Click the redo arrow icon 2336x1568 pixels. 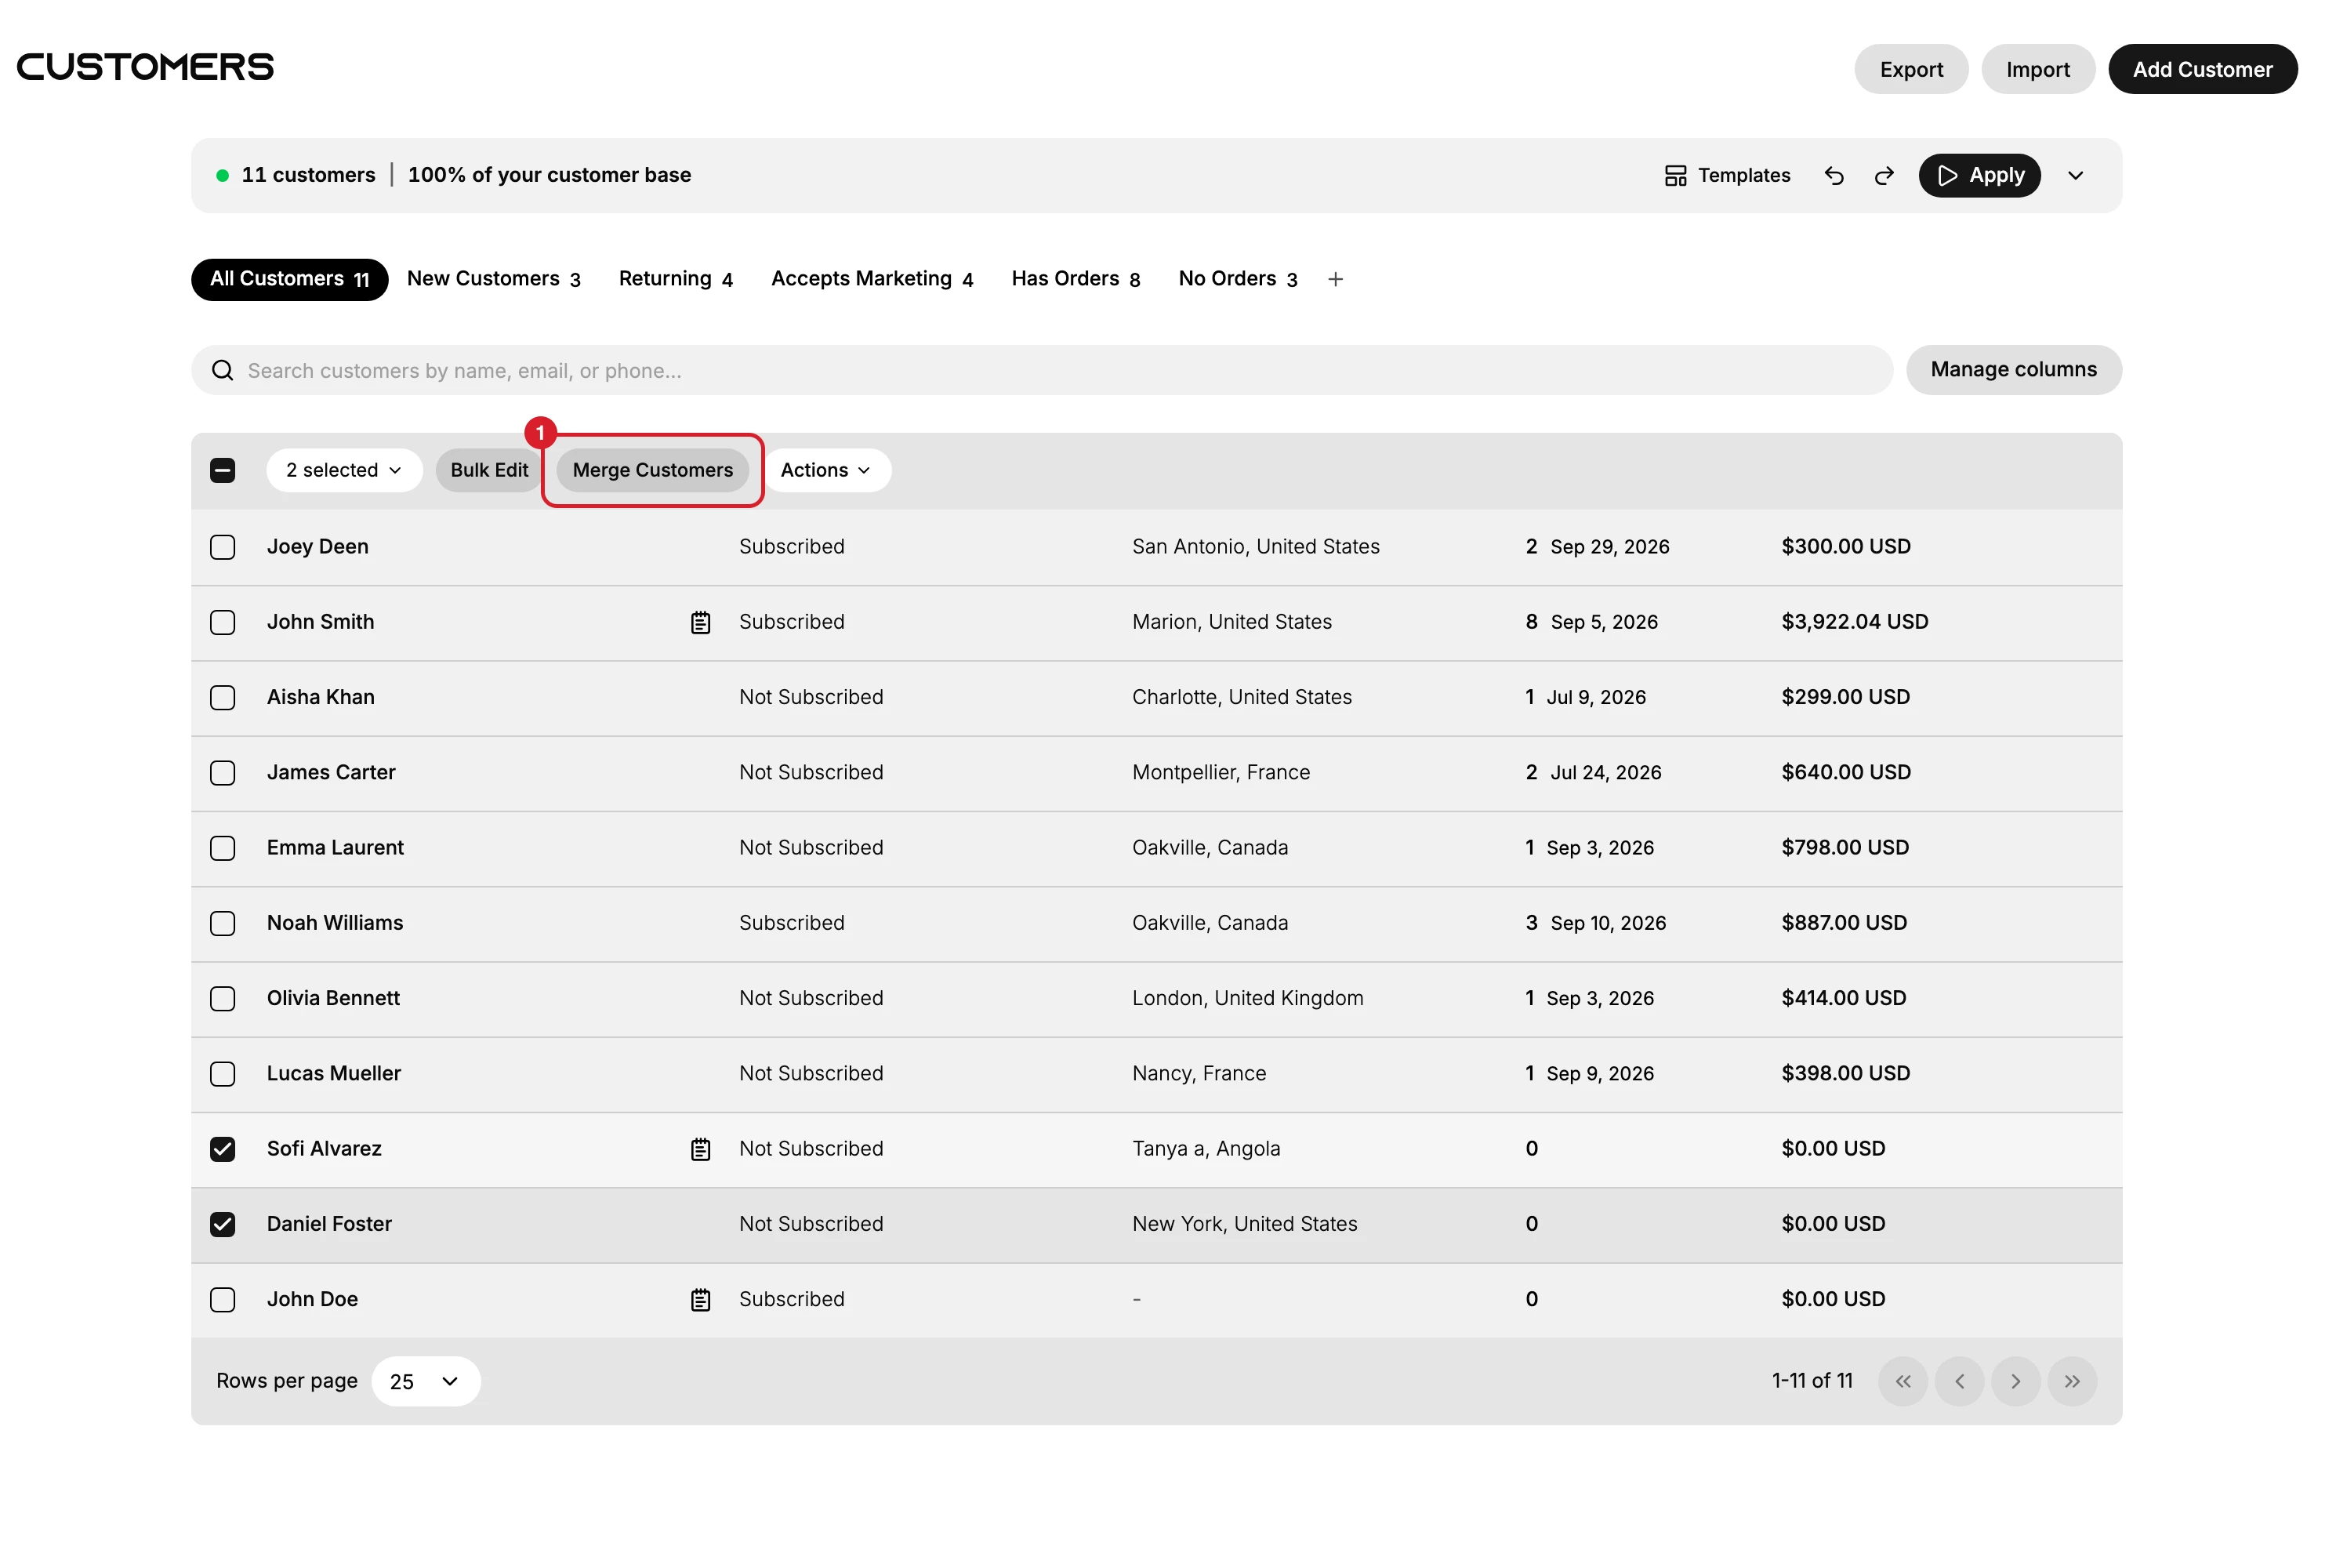point(1883,176)
